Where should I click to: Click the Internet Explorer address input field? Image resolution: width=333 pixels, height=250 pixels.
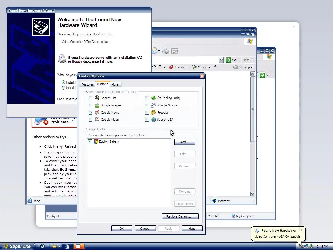pos(185,60)
